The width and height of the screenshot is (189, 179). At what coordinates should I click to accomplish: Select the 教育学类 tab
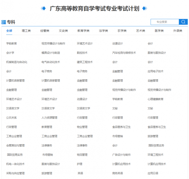click(83, 31)
